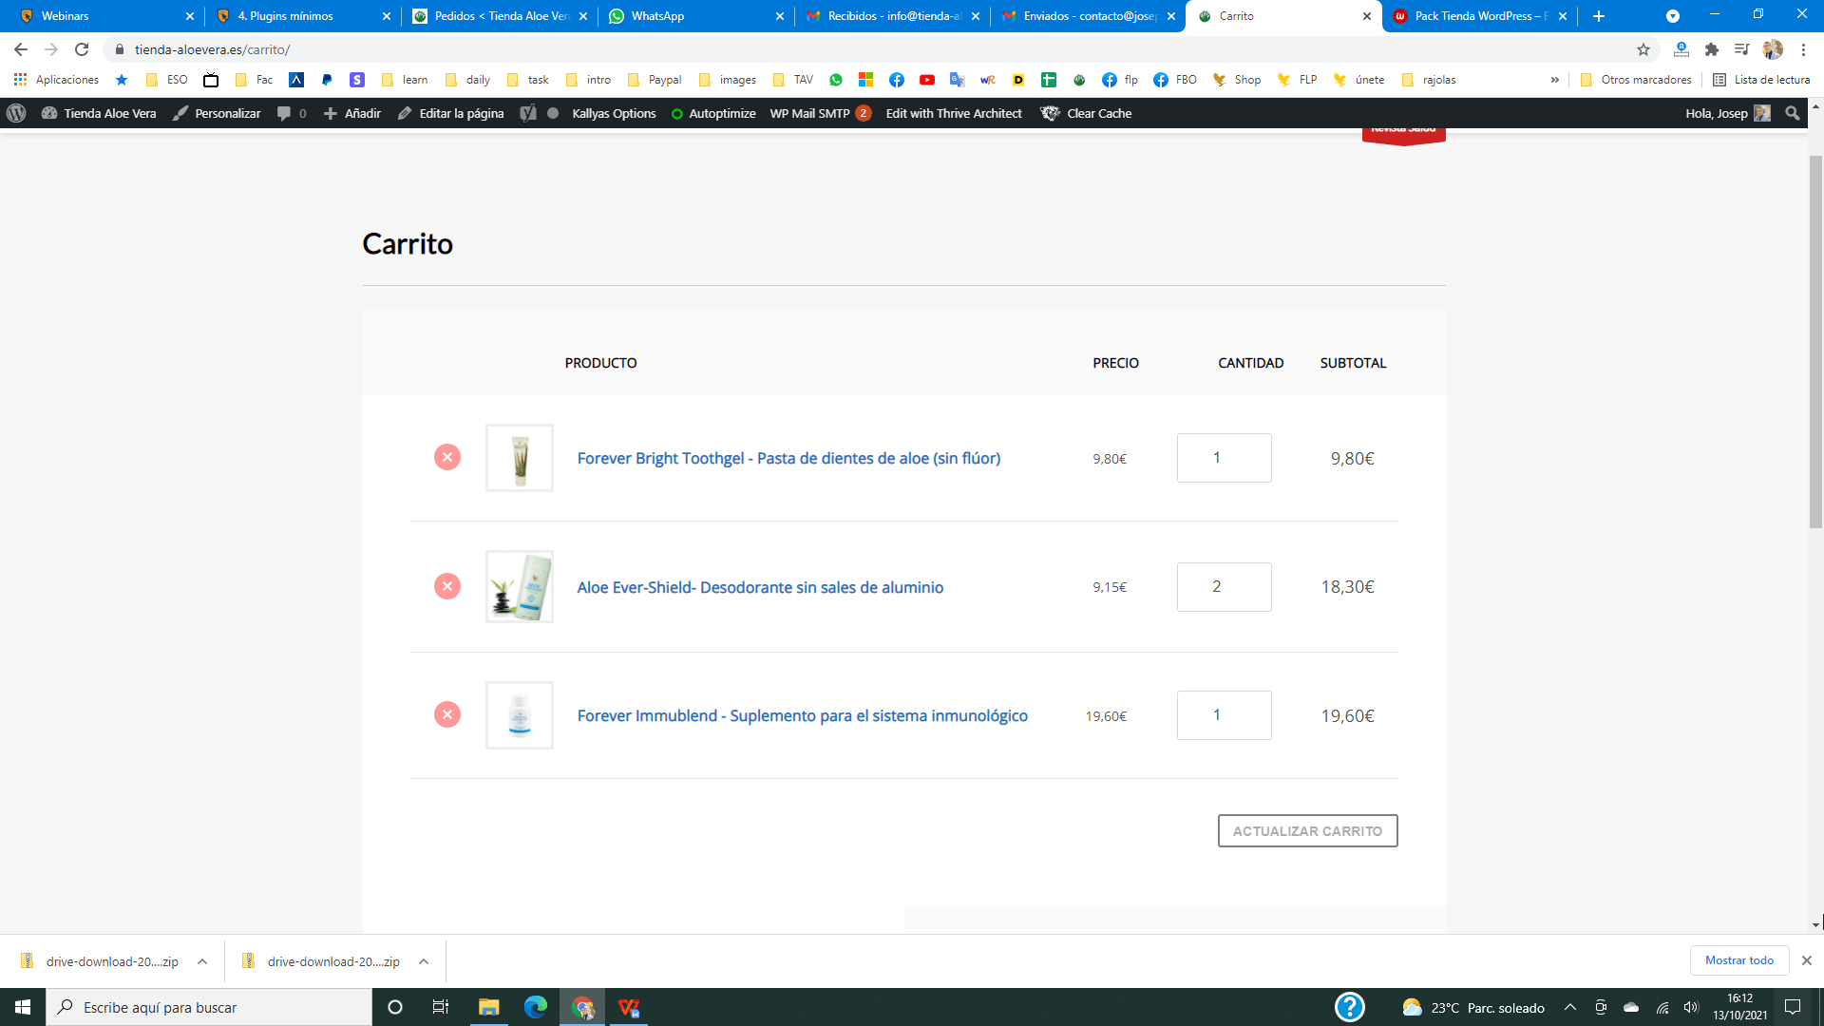Switch to Webinars tab
1824x1026 pixels.
point(106,16)
